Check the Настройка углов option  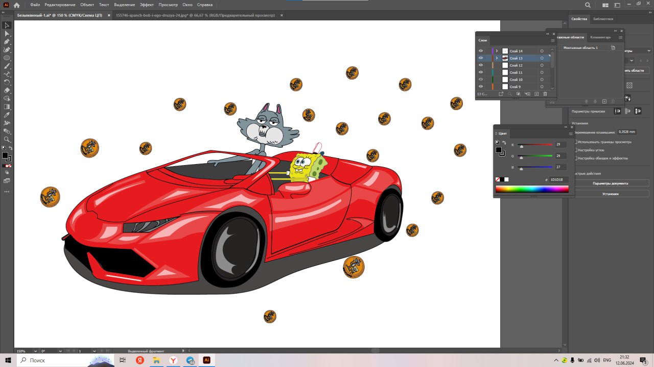point(576,150)
